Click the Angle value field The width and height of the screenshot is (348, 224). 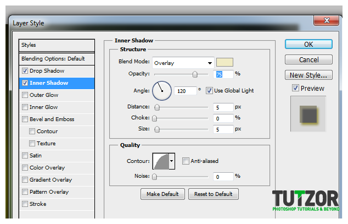pos(186,91)
